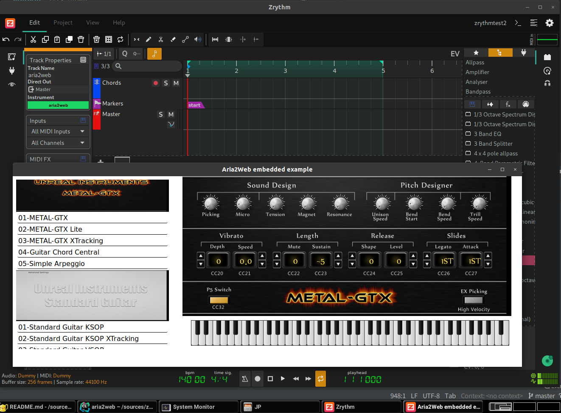The width and height of the screenshot is (561, 413).
Task: Click the P5 Switch CC32 button
Action: (219, 300)
